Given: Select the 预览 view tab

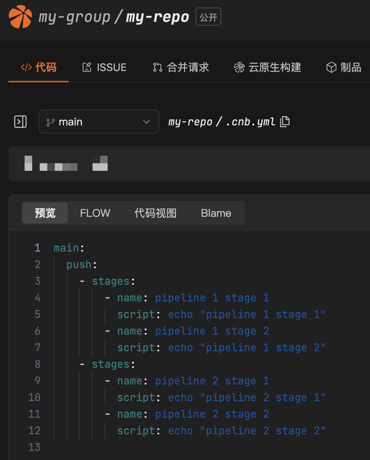Looking at the screenshot, I should point(45,213).
